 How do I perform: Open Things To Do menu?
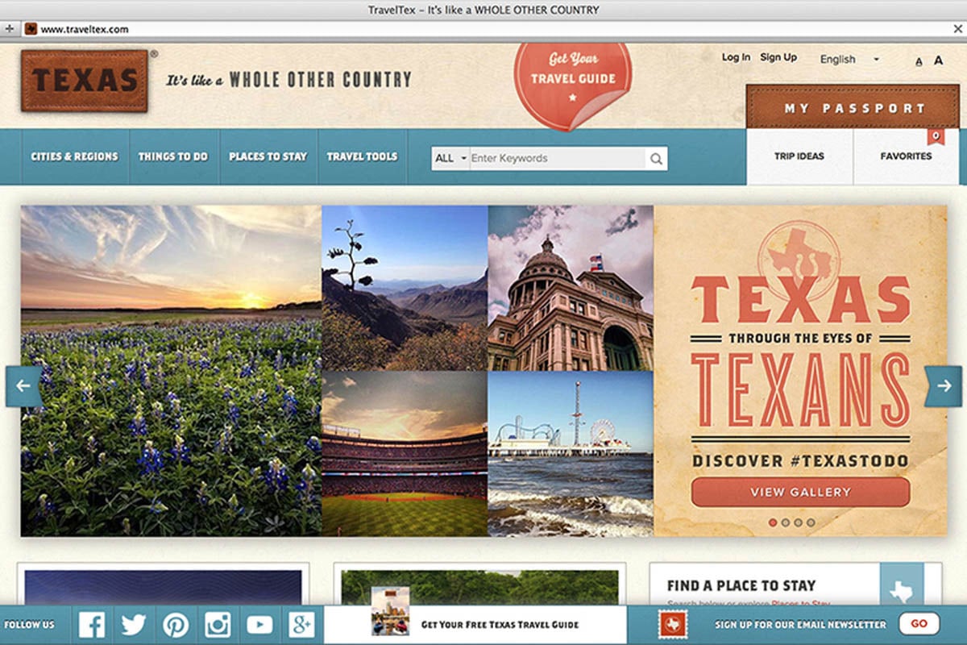[172, 156]
